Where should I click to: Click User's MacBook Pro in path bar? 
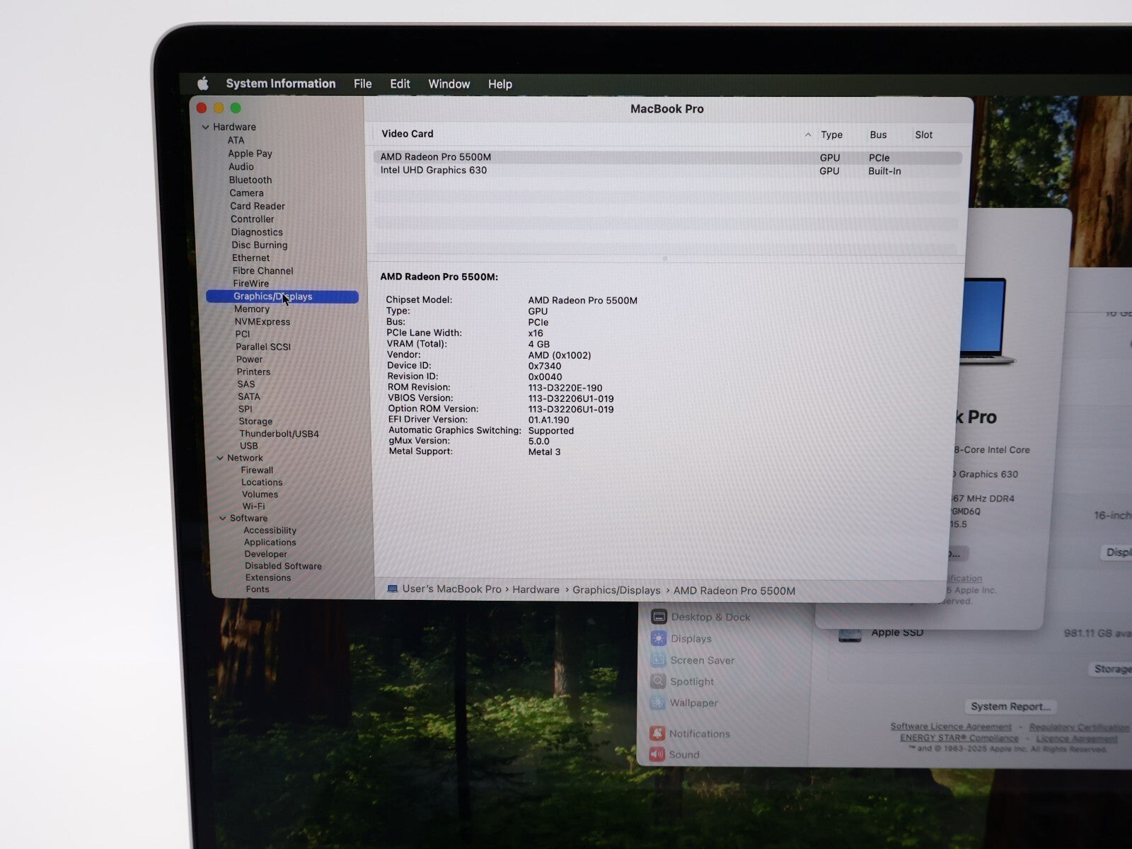click(x=451, y=589)
